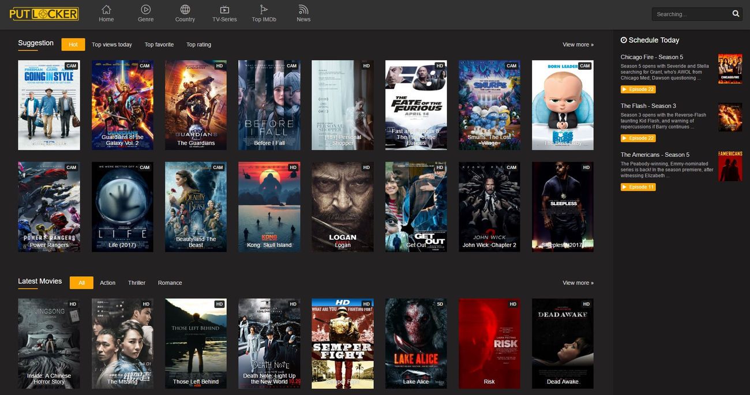Open Smurfs: The Lost Village poster
750x395 pixels.
[x=489, y=105]
